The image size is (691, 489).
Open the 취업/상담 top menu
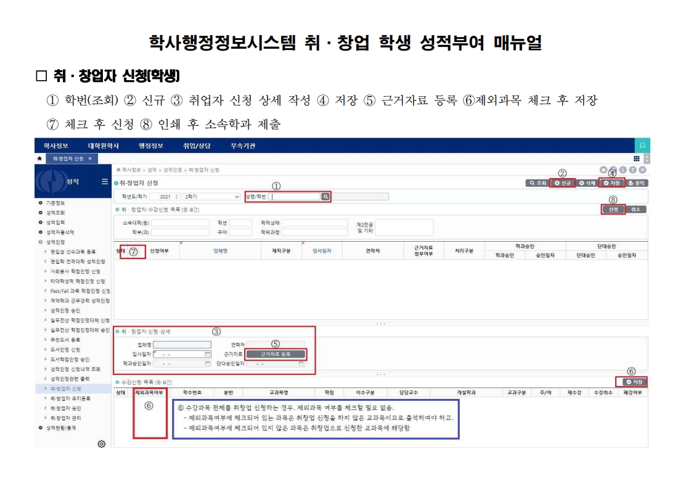tap(197, 146)
